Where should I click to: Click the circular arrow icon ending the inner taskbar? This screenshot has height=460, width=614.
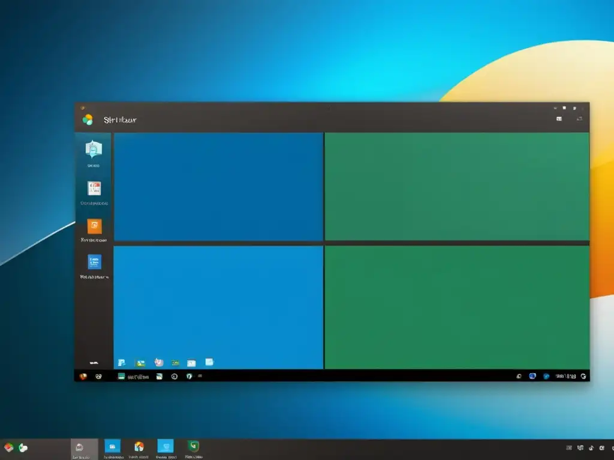click(583, 376)
